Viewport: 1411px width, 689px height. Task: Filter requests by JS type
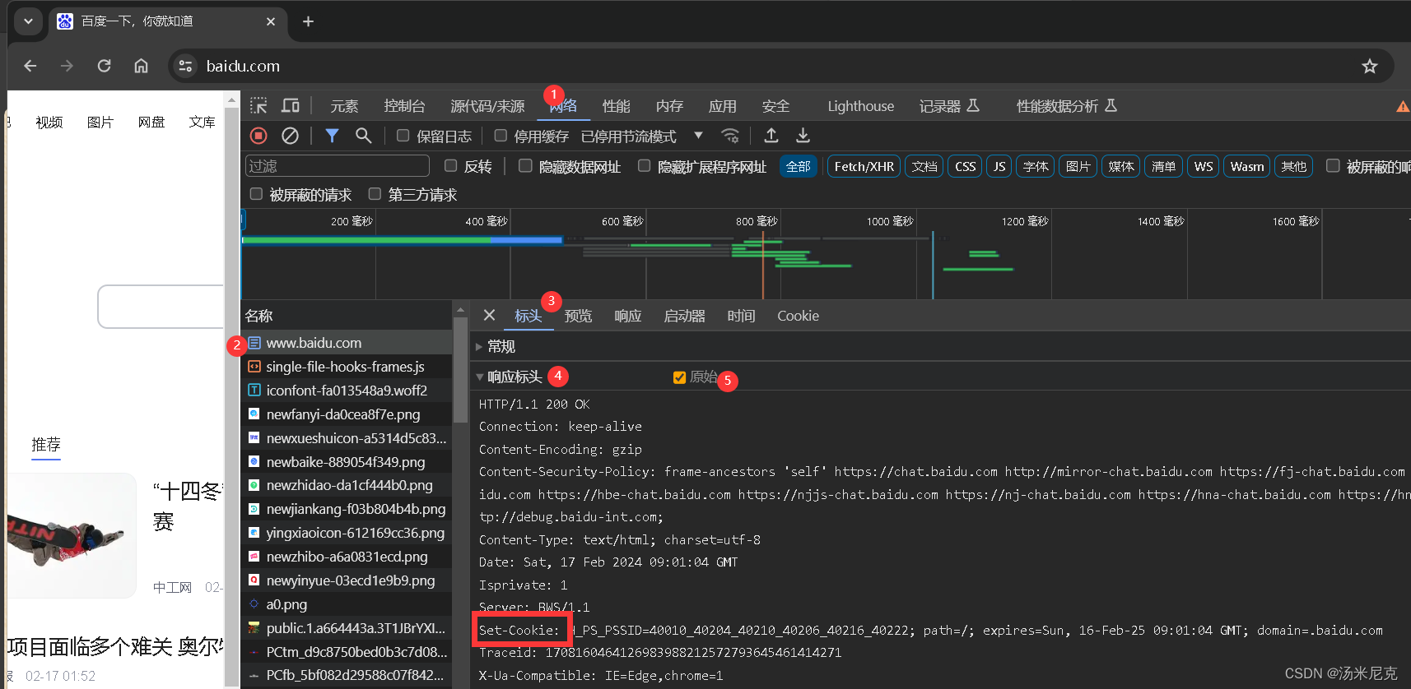[999, 166]
